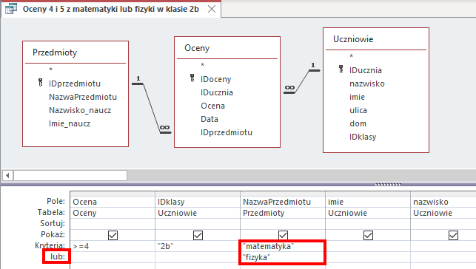Uncheck the Pokaż checkbox for imie column
The width and height of the screenshot is (476, 269).
coord(368,235)
